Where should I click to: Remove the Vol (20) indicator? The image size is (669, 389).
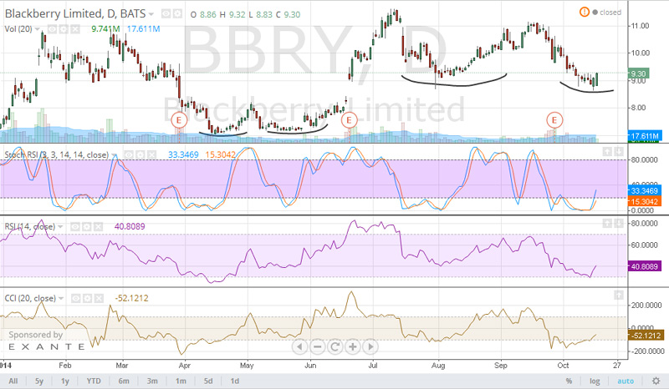coord(74,29)
